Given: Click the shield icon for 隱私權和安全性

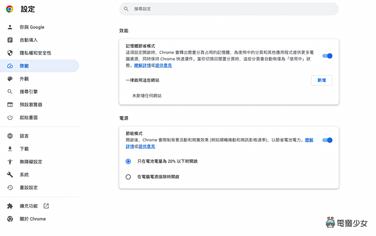Looking at the screenshot, I should [10, 53].
